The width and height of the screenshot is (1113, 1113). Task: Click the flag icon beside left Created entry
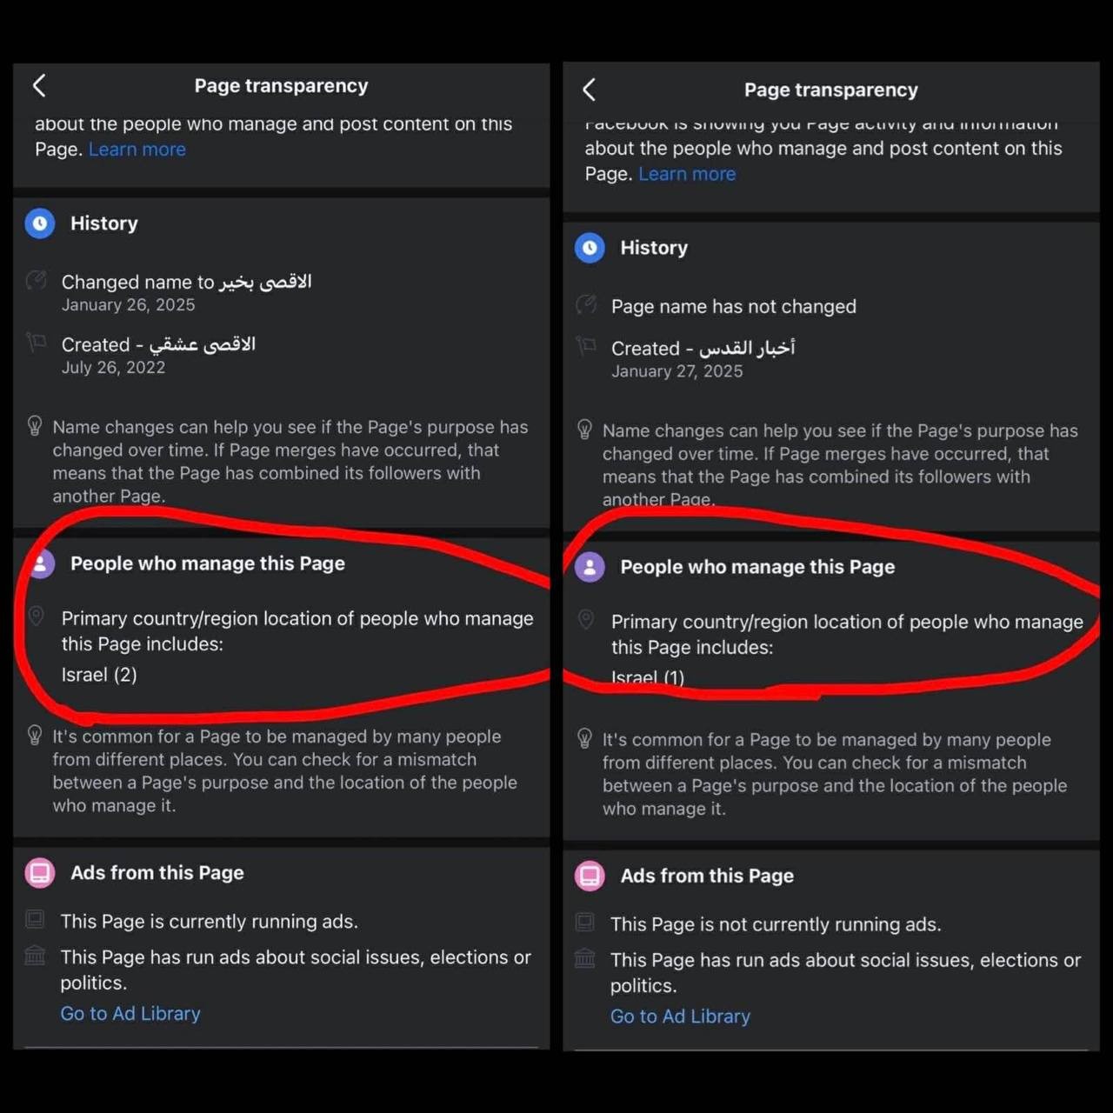coord(37,343)
